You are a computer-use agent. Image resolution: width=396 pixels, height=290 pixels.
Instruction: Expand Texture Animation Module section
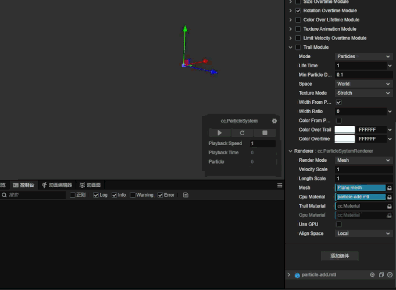290,29
